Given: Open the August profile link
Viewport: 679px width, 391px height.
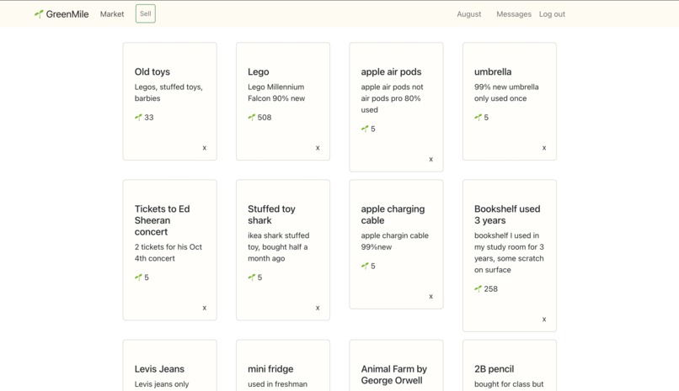Looking at the screenshot, I should tap(468, 14).
